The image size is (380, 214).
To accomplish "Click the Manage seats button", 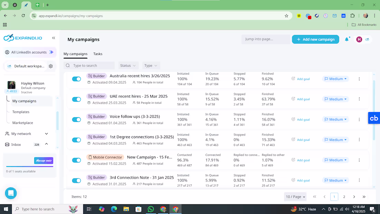I will [x=44, y=161].
